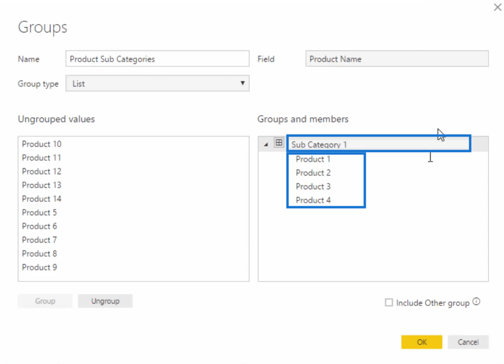The image size is (504, 364).
Task: Select Product 6 in Ungrouped values
Action: tap(39, 226)
